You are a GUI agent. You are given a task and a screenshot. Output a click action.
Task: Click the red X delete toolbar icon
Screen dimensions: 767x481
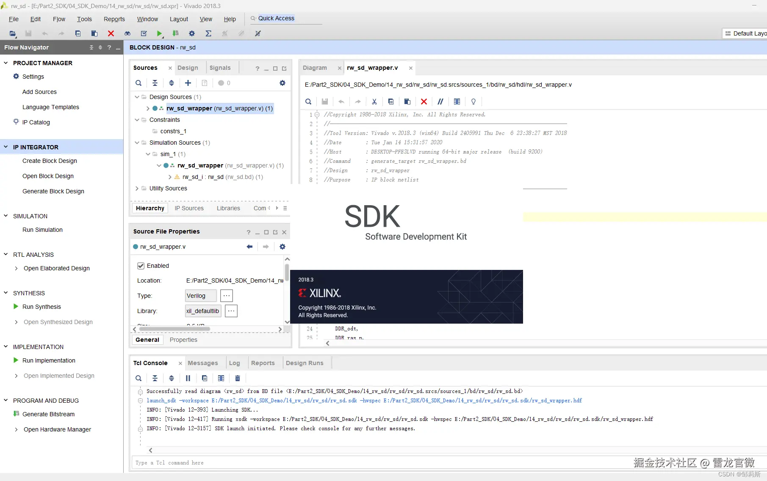[x=111, y=33]
